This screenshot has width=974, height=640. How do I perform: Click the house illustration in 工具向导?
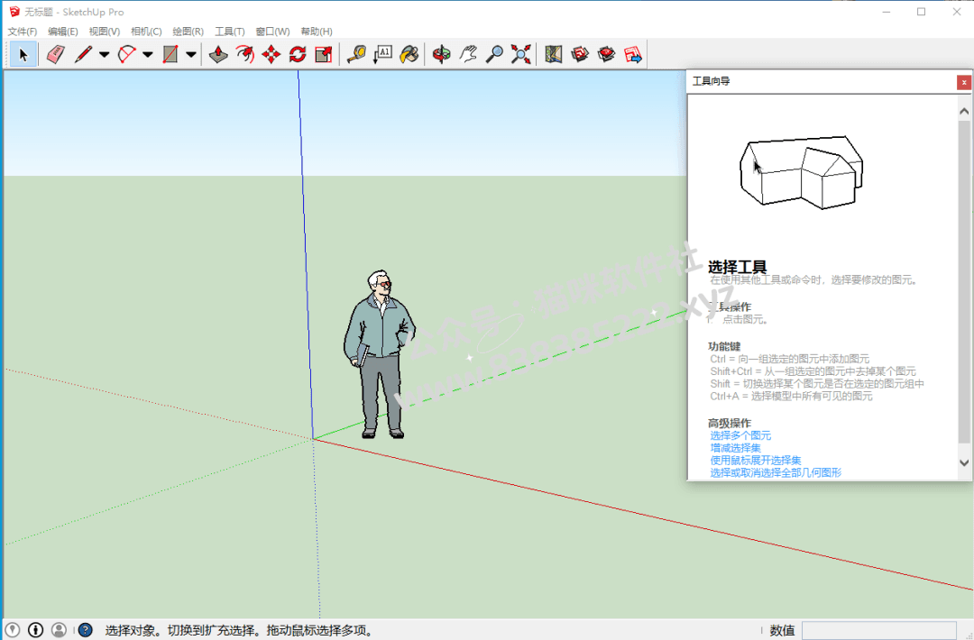point(802,172)
